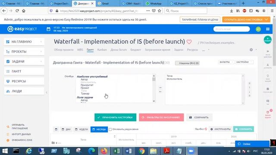Click ТАРИФНЫЕ ПЛАНЫ И ЦЕНЫ button
This screenshot has height=155, width=276.
point(200,19)
